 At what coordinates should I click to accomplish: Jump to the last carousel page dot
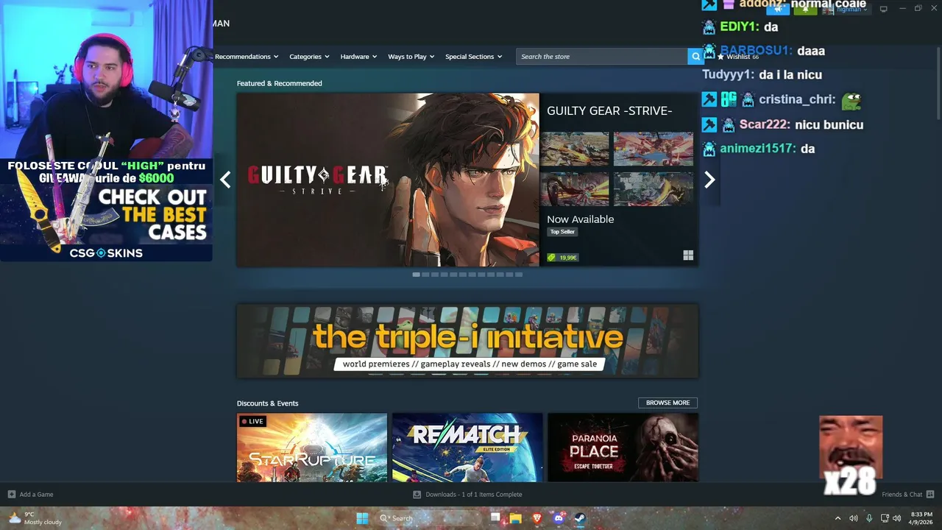click(x=519, y=275)
